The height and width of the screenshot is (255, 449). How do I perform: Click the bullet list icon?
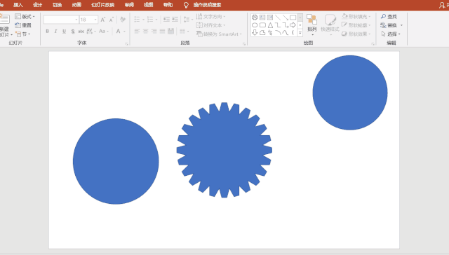pyautogui.click(x=138, y=20)
